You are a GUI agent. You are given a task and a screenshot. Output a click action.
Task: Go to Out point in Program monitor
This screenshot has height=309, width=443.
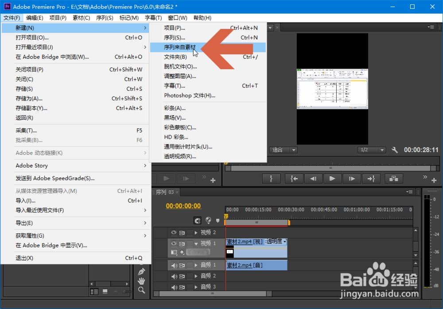(x=371, y=179)
